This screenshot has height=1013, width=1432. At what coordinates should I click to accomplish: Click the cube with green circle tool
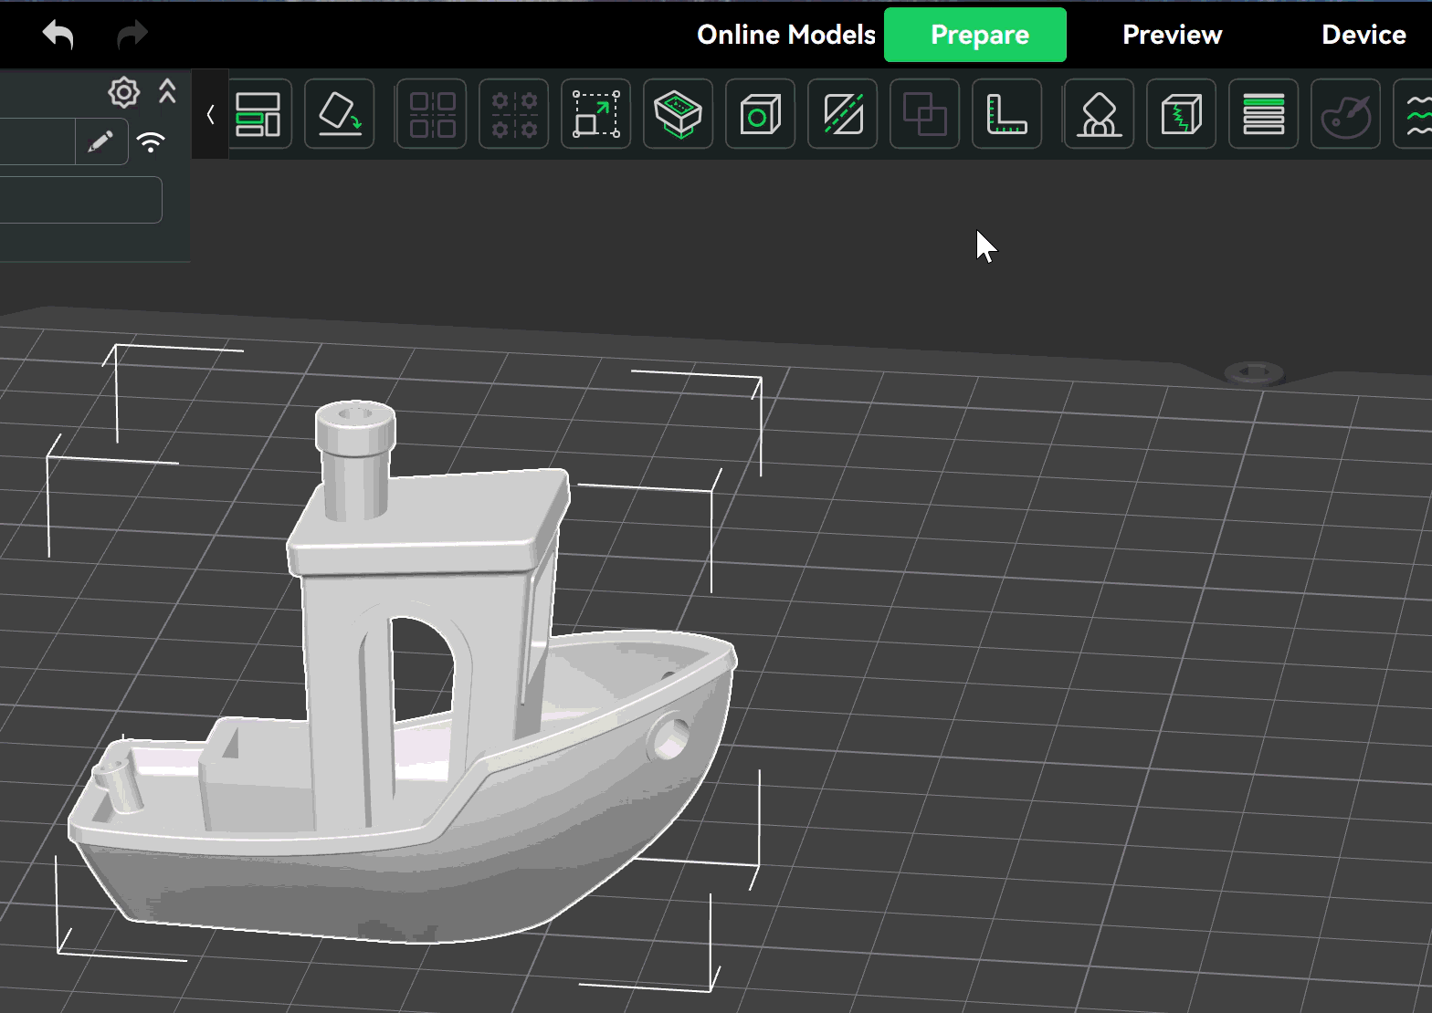click(761, 114)
